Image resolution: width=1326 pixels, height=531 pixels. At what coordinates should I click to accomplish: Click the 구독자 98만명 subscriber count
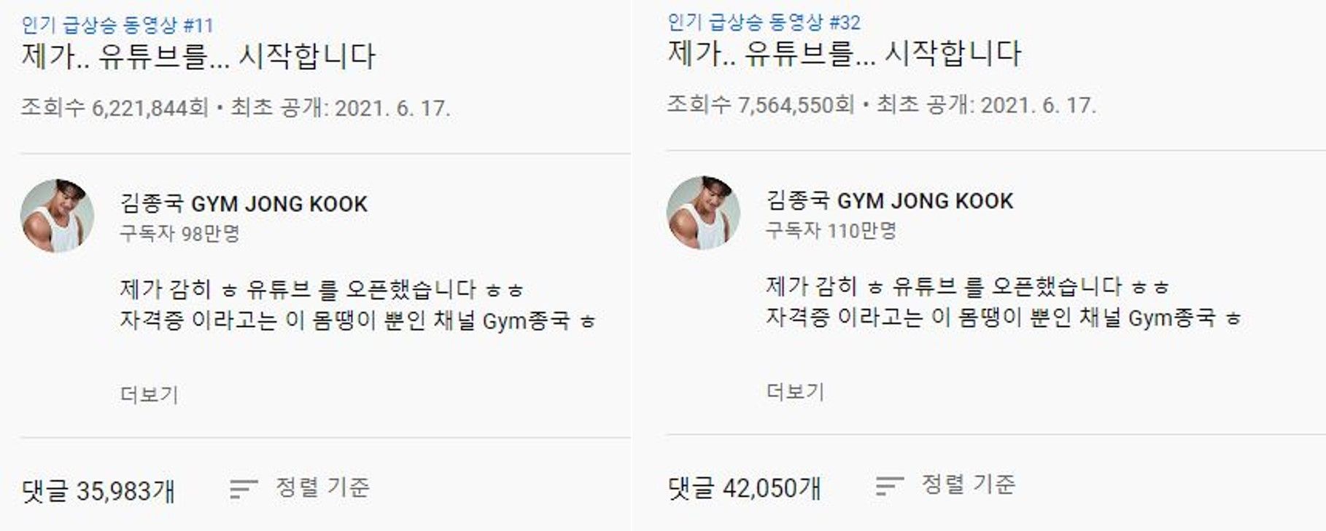[179, 234]
